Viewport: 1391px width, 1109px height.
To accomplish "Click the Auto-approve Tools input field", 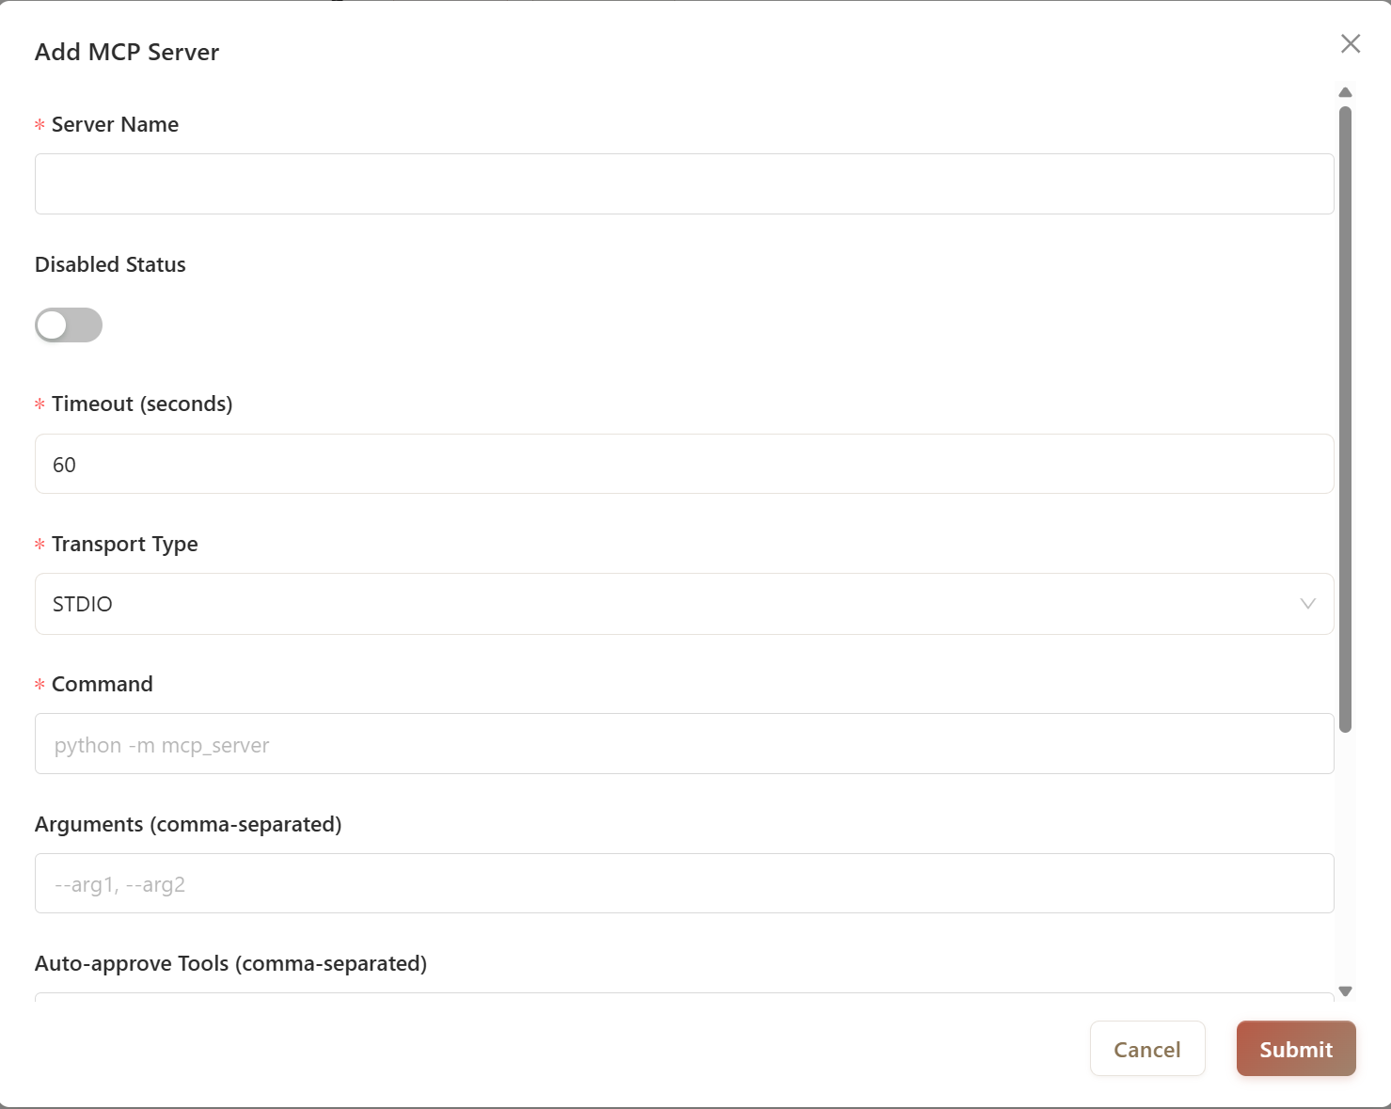I will point(684,1002).
